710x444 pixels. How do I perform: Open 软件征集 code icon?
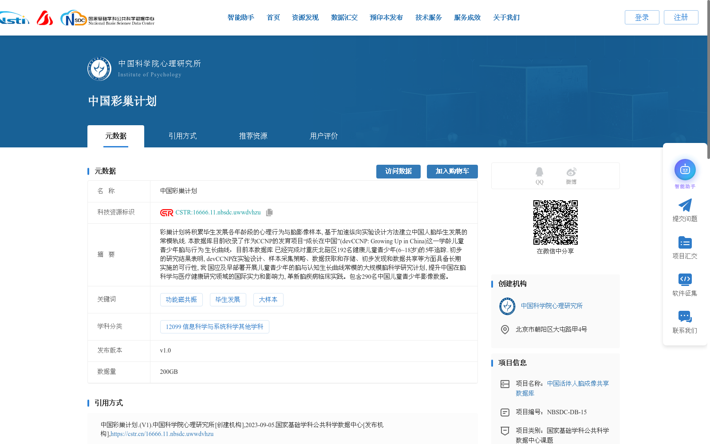[685, 279]
